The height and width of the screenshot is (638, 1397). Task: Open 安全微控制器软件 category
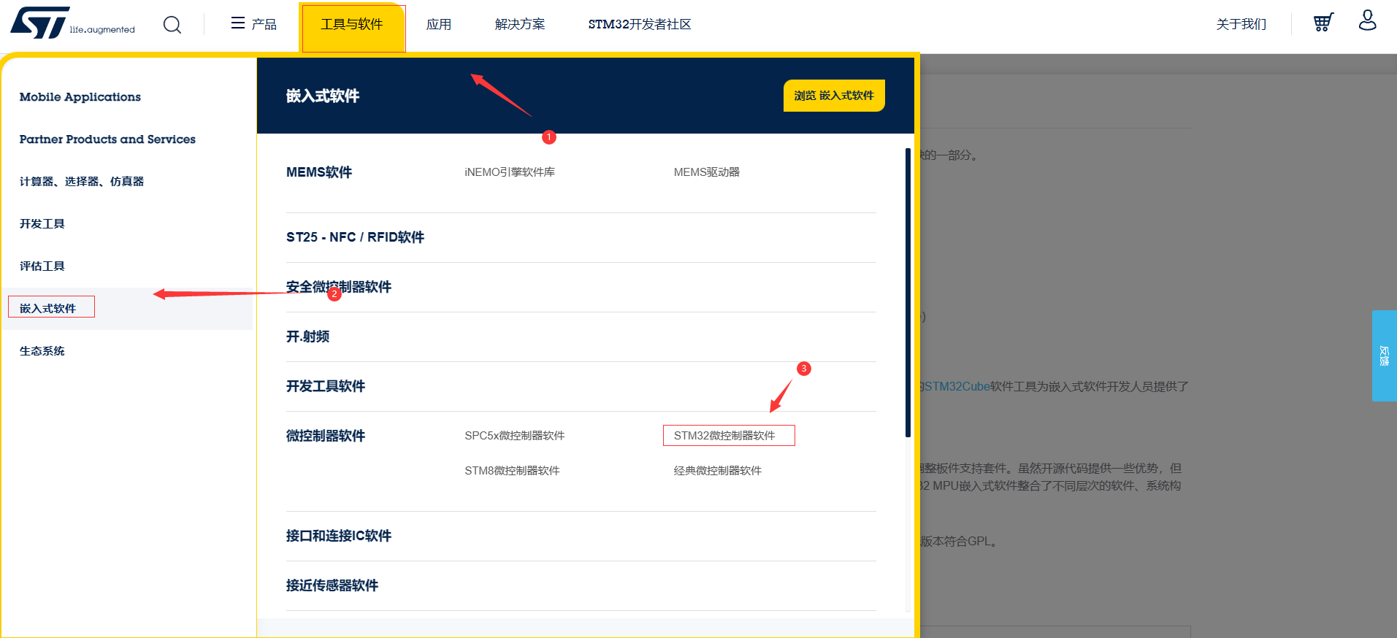coord(339,287)
